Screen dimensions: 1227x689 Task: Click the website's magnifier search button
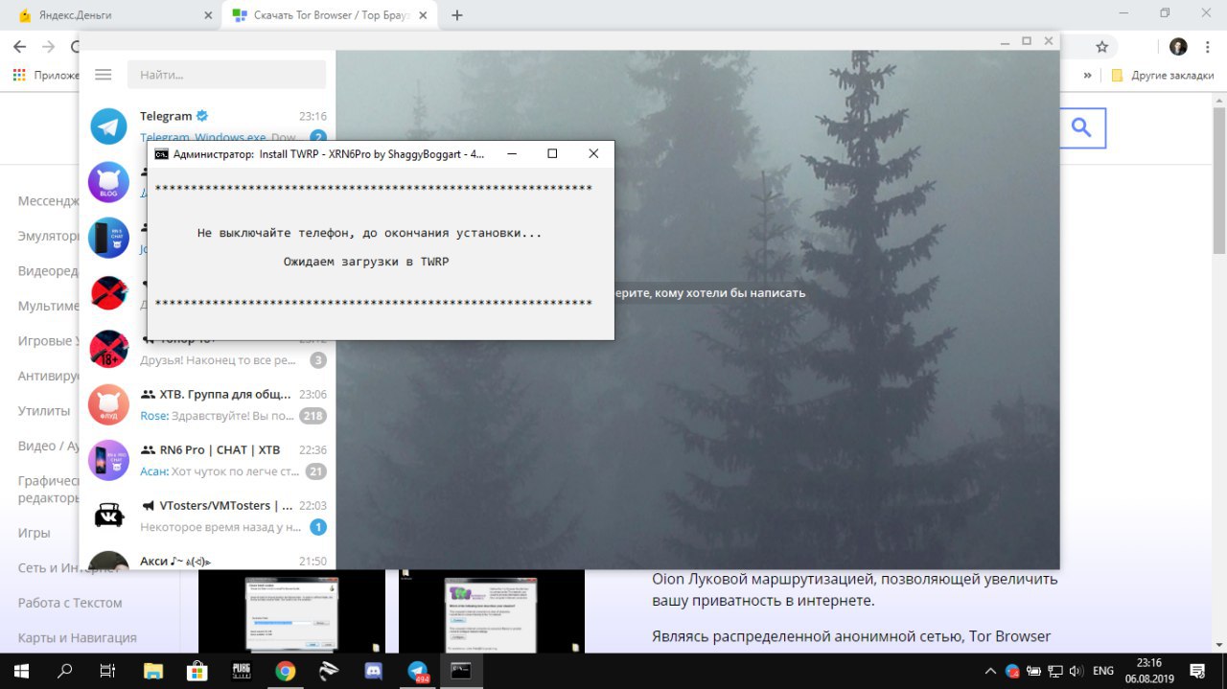[x=1081, y=127]
